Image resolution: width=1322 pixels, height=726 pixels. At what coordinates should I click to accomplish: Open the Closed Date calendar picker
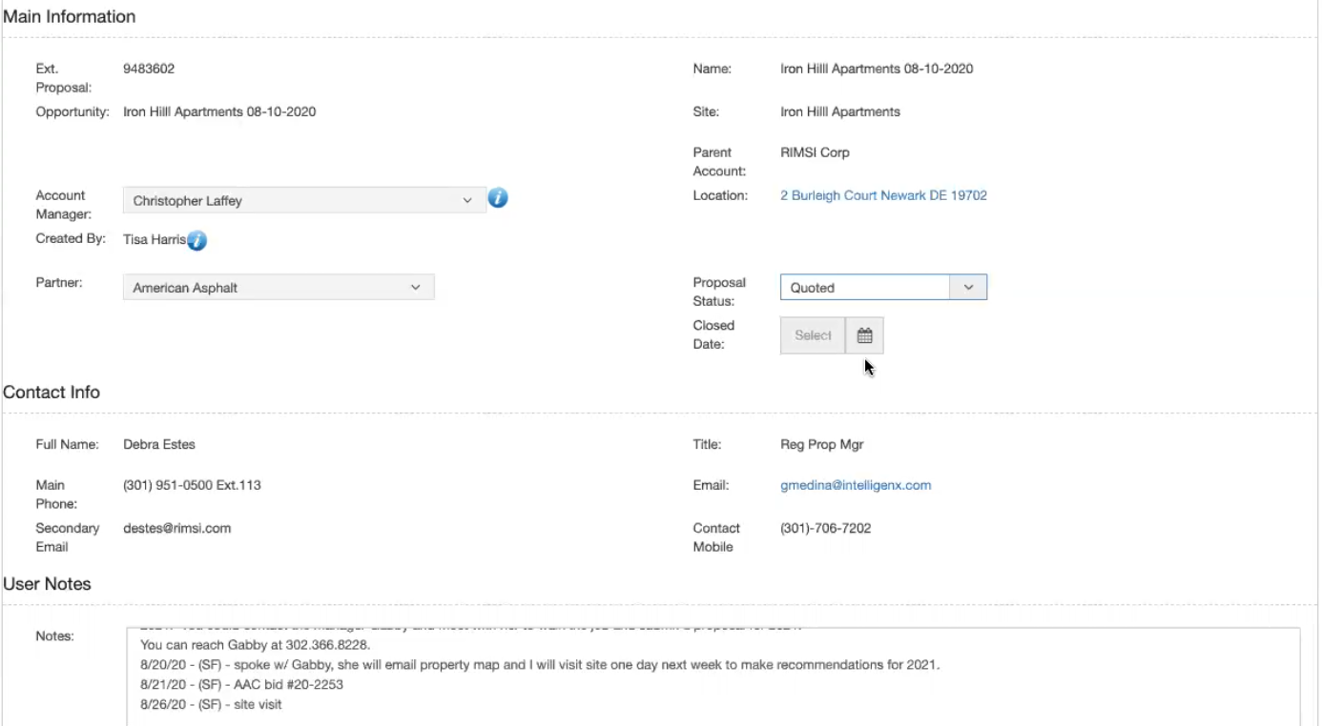click(864, 335)
